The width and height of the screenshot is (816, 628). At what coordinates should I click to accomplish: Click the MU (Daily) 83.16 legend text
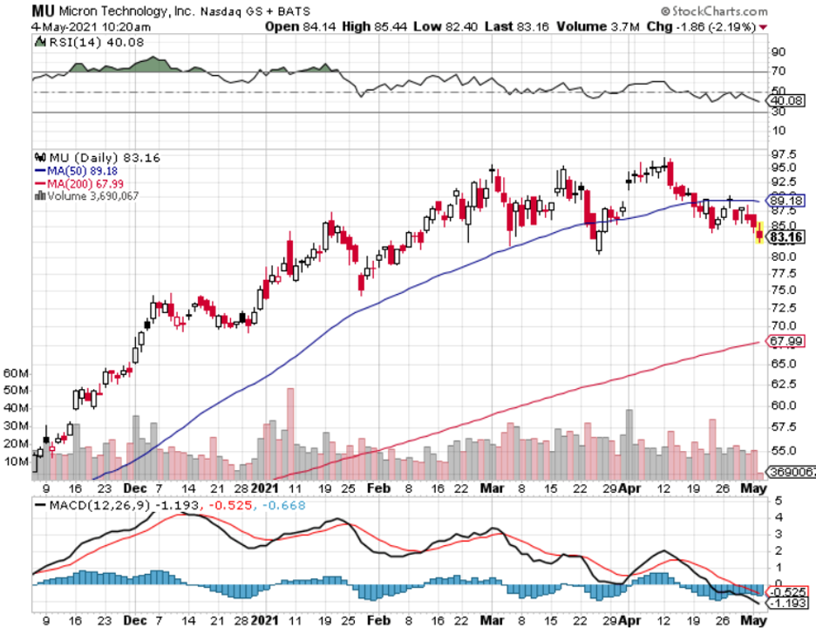point(104,157)
